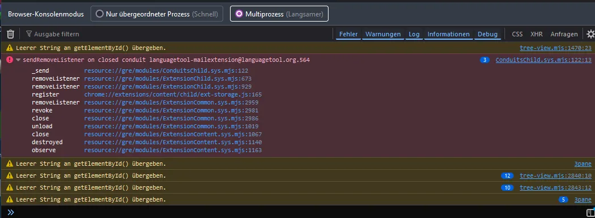Screen dimensions: 595x218
Task: Open _send frame ConduitsChild.sys.mjs:122
Action: click(x=166, y=71)
